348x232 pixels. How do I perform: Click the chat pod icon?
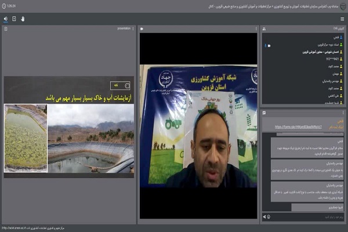(264, 113)
